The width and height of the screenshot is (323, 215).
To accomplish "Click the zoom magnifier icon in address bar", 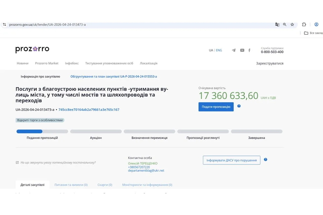I will tap(285, 24).
